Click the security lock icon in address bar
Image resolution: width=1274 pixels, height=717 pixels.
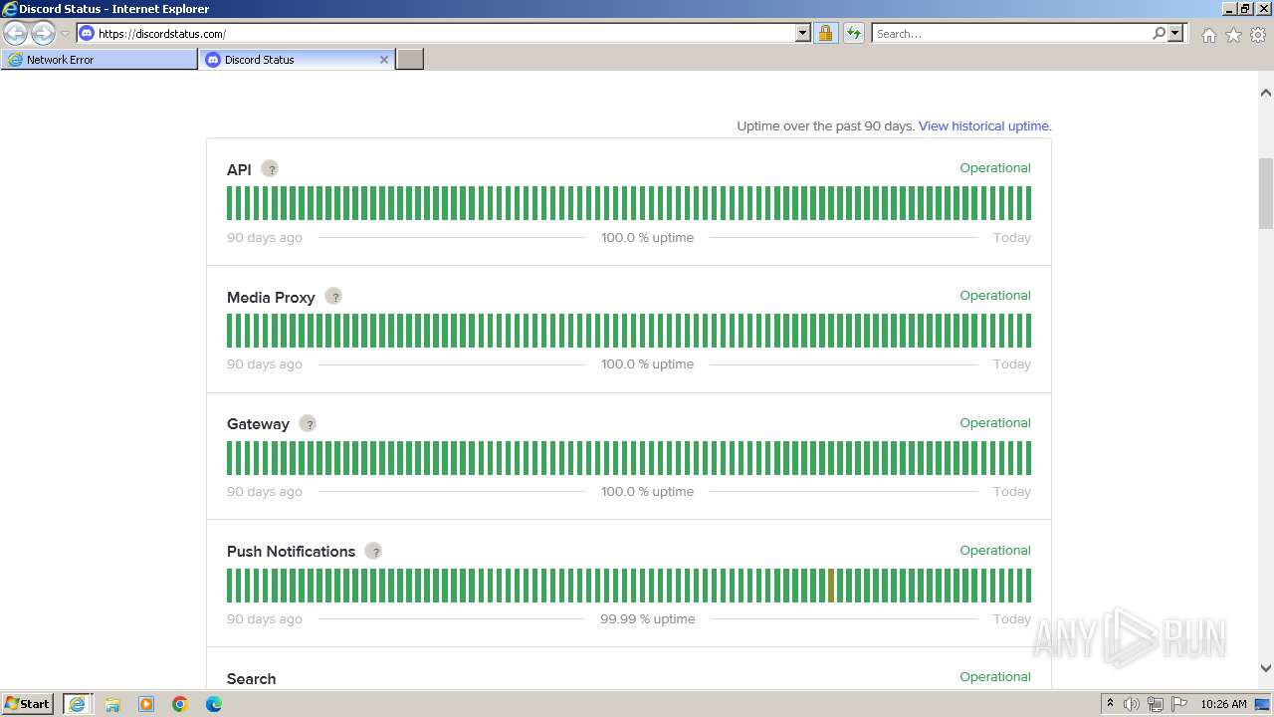(x=825, y=33)
